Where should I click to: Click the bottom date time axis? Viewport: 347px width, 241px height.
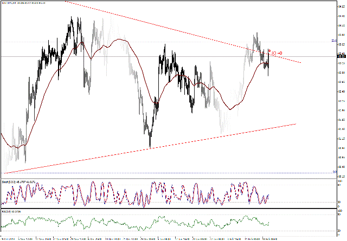(163, 237)
